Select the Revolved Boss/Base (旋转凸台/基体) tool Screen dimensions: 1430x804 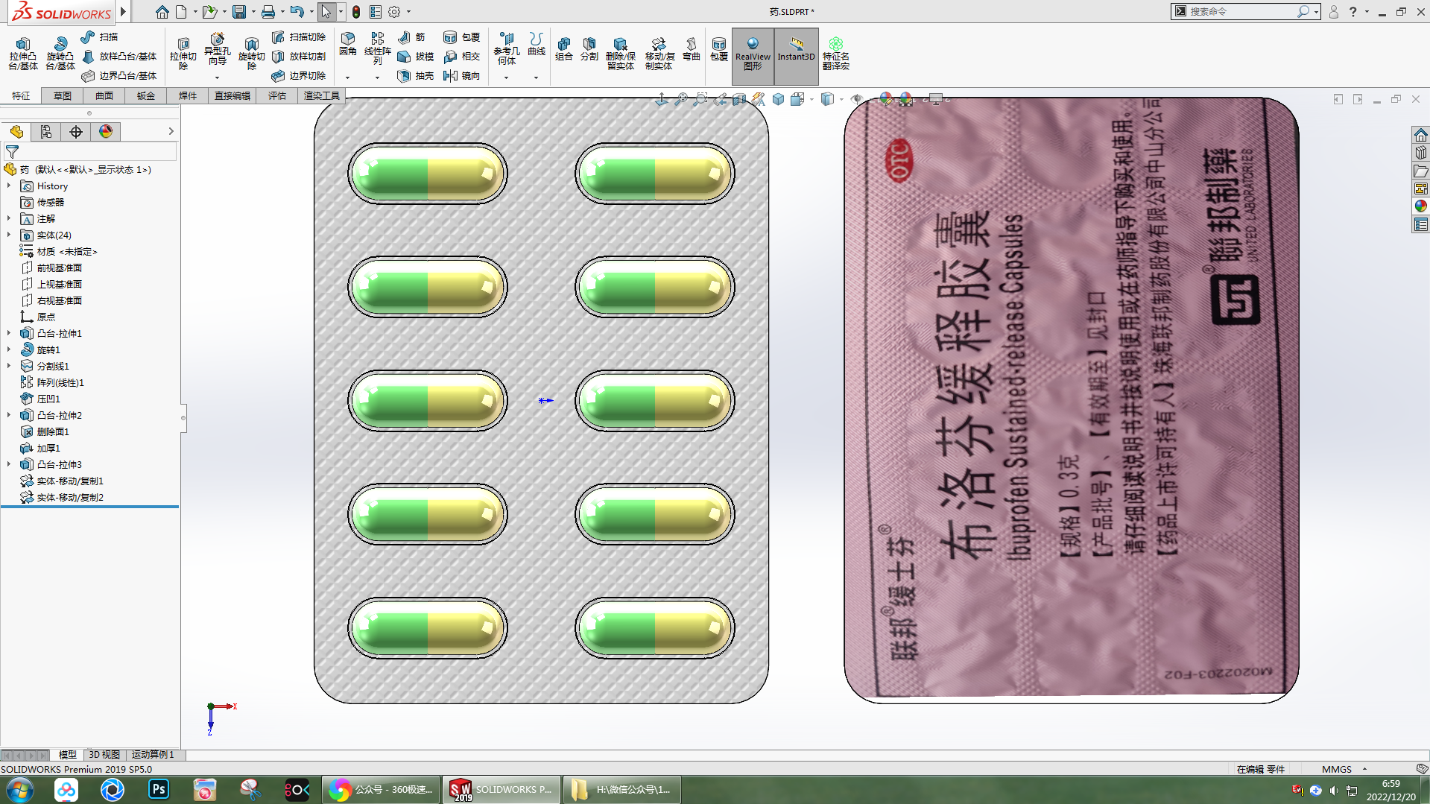60,54
